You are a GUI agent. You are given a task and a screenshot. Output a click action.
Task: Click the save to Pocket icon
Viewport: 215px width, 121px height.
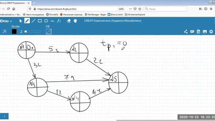[x=135, y=9]
